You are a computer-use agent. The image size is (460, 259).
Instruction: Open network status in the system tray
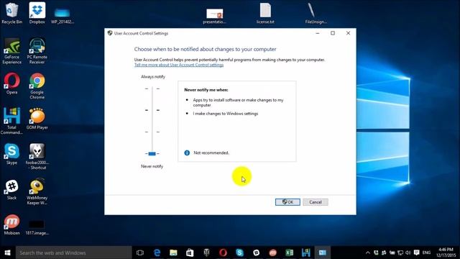coord(400,253)
